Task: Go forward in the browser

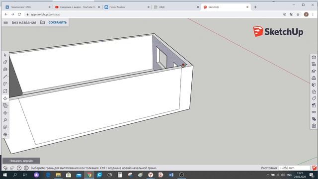Action: pyautogui.click(x=12, y=14)
